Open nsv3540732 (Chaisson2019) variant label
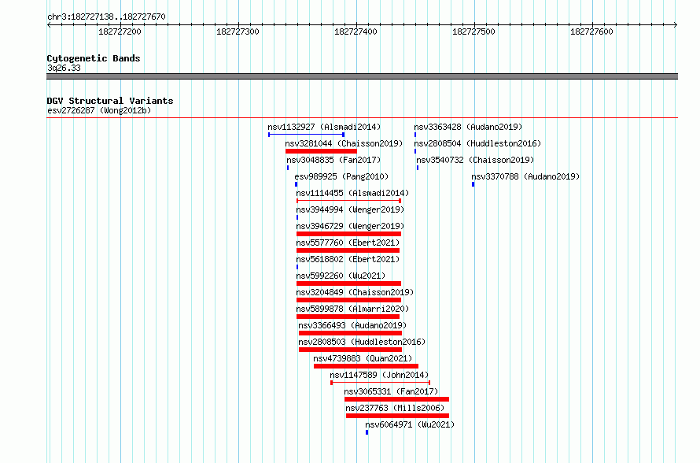This screenshot has height=463, width=700. pos(475,160)
